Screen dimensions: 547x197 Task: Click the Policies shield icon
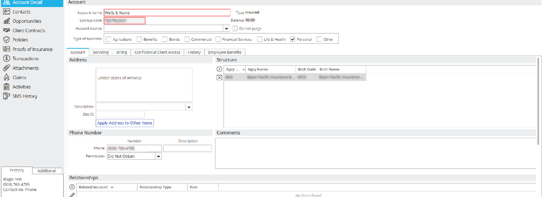pyautogui.click(x=6, y=40)
